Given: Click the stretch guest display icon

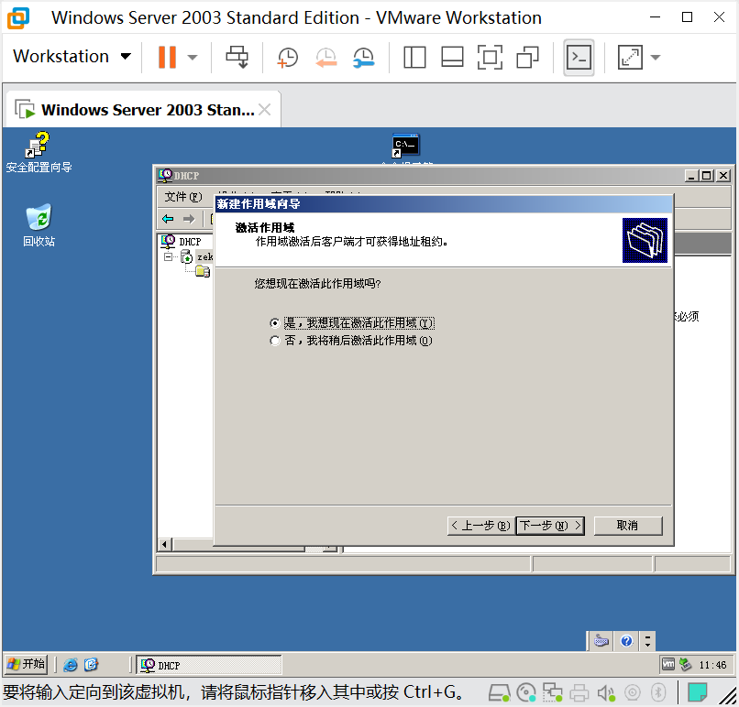Looking at the screenshot, I should point(630,58).
